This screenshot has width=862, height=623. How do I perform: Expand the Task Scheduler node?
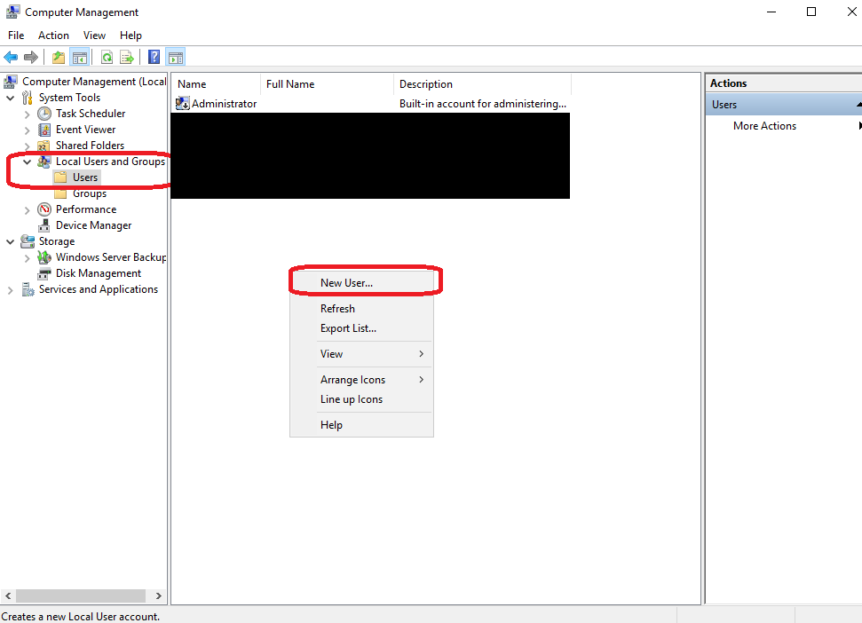[x=28, y=114]
